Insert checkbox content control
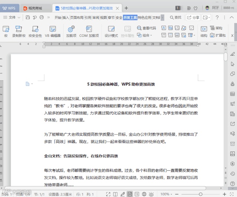The image size is (237, 197). click(191, 28)
